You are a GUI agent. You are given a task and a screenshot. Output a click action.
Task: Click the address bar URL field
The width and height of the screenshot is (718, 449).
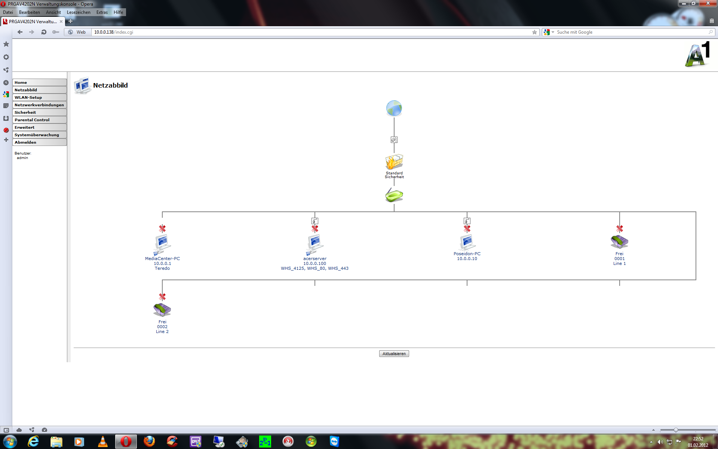coord(310,32)
